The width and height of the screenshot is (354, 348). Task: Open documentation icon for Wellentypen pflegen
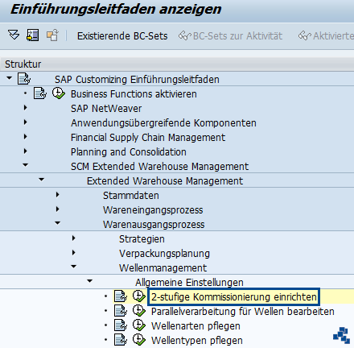point(121,340)
